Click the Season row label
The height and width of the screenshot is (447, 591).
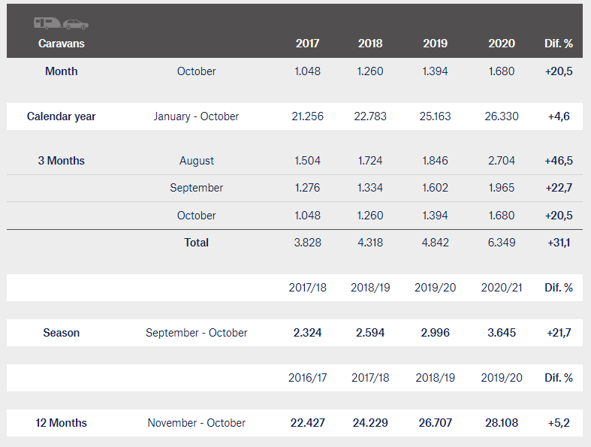pos(61,333)
